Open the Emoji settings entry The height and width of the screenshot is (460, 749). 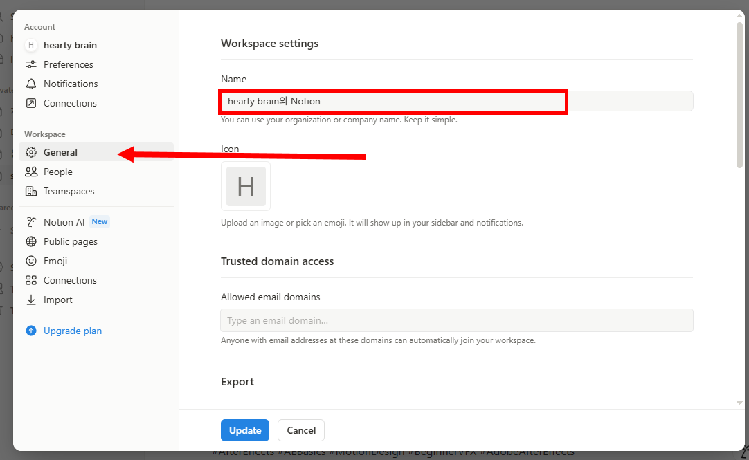click(96, 261)
